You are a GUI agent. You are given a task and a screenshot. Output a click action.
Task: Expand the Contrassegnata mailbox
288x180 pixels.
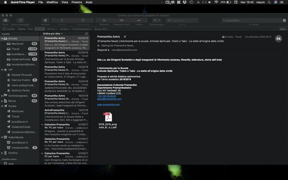point(2,96)
